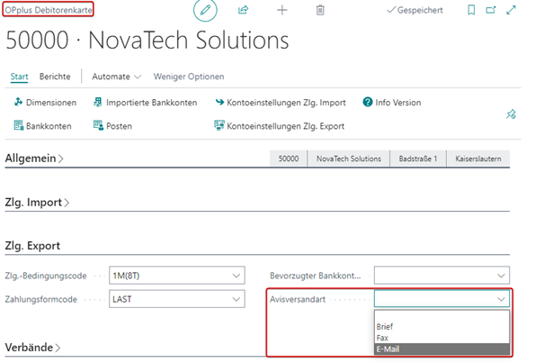Viewport: 544px width, 363px height.
Task: Switch to the Start tab
Action: pos(19,77)
